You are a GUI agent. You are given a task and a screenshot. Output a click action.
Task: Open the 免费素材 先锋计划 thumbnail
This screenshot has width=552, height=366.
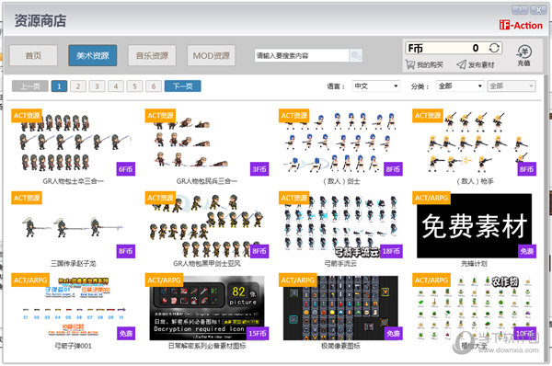(475, 225)
